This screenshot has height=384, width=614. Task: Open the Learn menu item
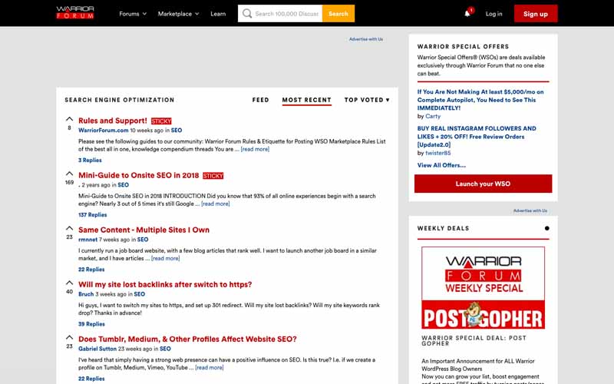(218, 14)
